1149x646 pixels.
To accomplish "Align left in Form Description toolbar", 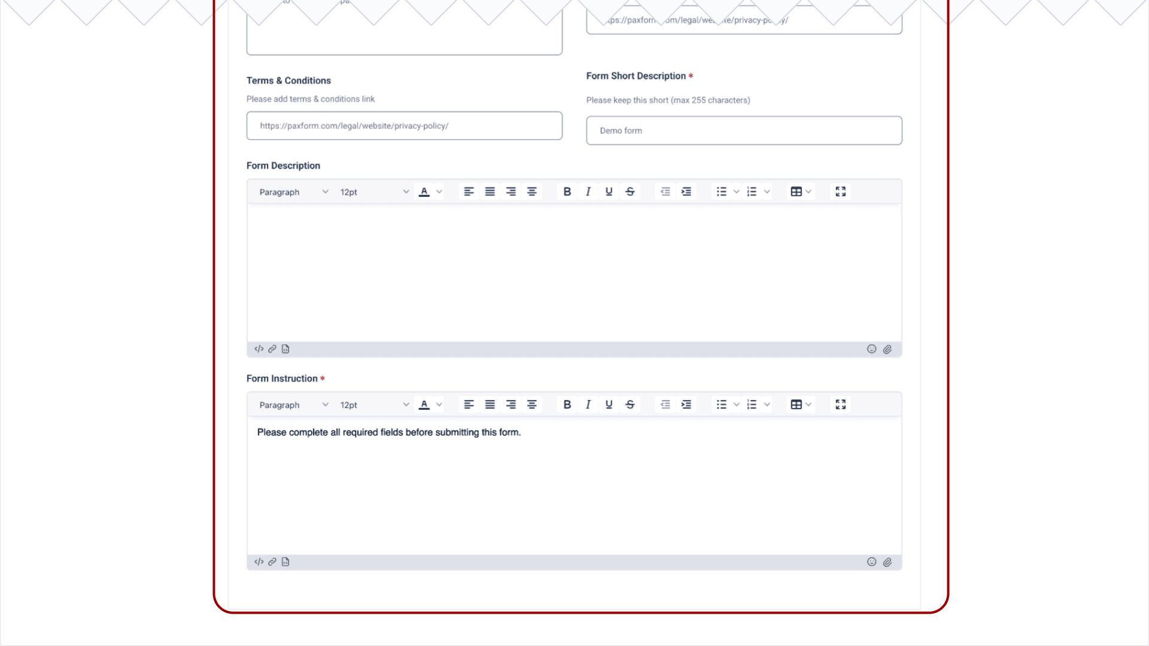I will [x=469, y=191].
